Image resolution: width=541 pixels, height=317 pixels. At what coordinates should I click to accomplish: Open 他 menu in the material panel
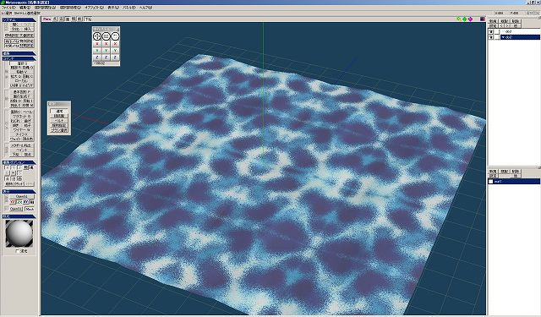[515, 176]
